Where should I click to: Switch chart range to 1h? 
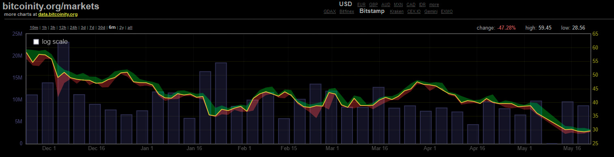click(x=44, y=28)
